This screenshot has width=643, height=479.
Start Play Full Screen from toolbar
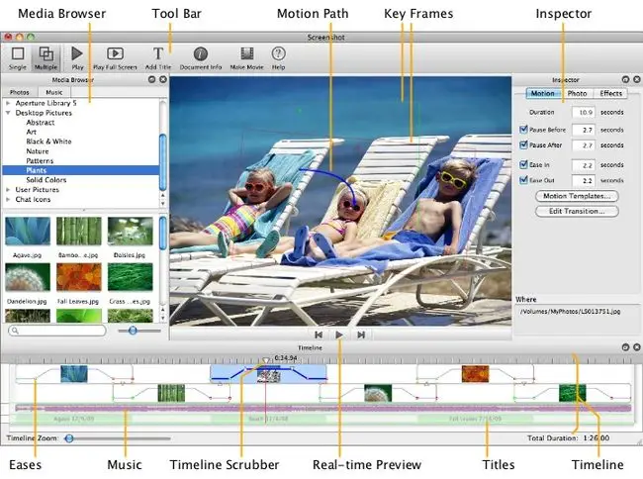click(x=115, y=53)
